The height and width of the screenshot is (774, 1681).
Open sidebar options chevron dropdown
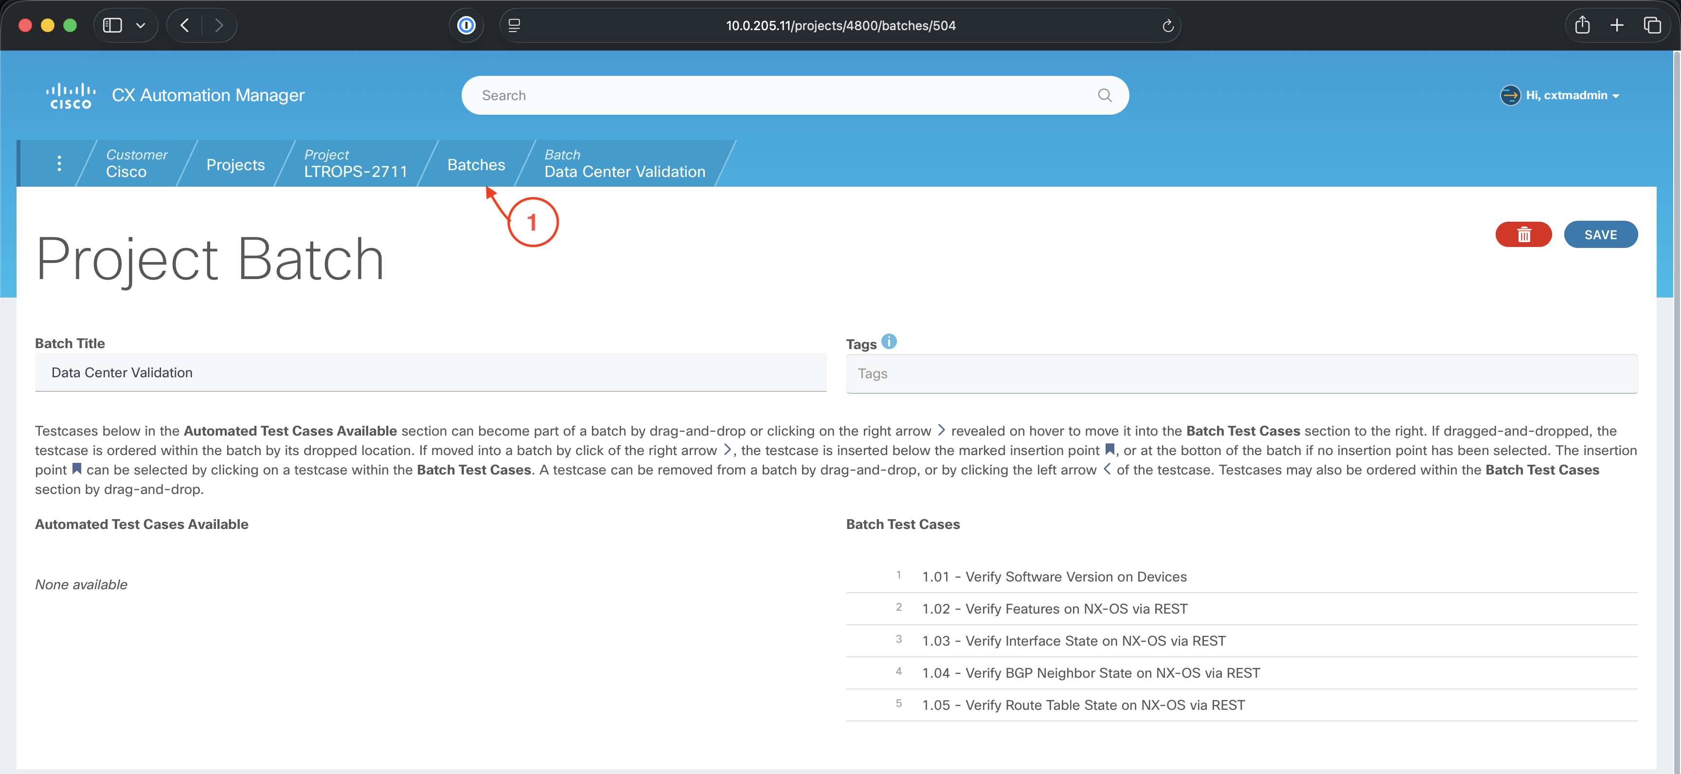click(x=140, y=25)
